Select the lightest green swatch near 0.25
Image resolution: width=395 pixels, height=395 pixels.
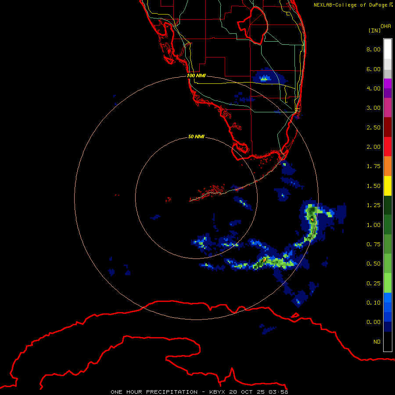(388, 283)
